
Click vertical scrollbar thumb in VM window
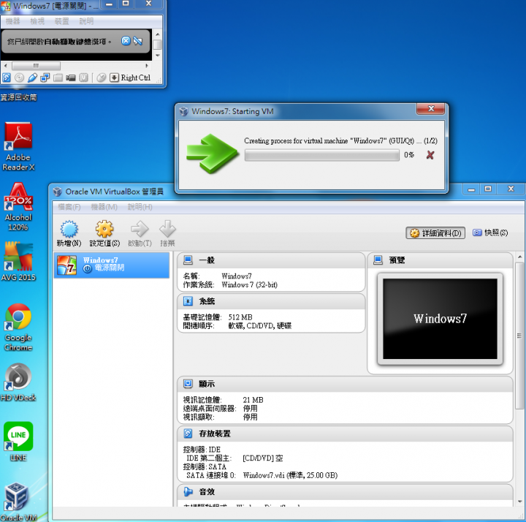click(157, 45)
